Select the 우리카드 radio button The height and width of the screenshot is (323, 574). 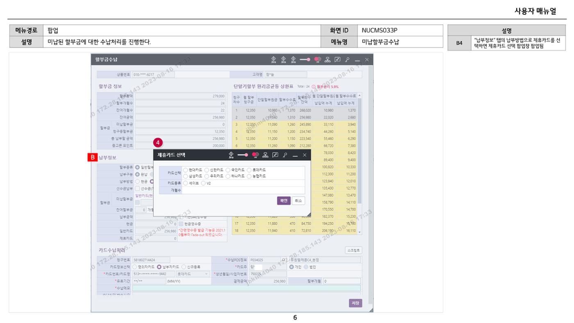[207, 176]
